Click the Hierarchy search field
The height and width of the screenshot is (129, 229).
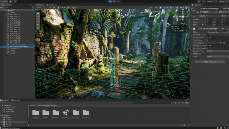pos(18,7)
